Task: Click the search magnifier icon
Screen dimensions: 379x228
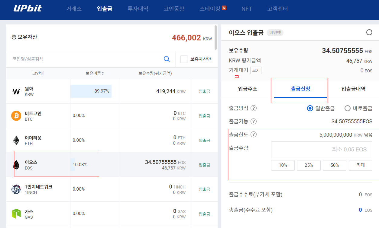Action: point(167,59)
